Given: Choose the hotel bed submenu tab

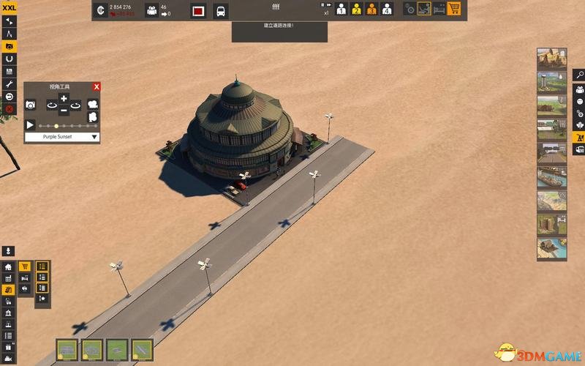Looking at the screenshot, I should click(25, 278).
